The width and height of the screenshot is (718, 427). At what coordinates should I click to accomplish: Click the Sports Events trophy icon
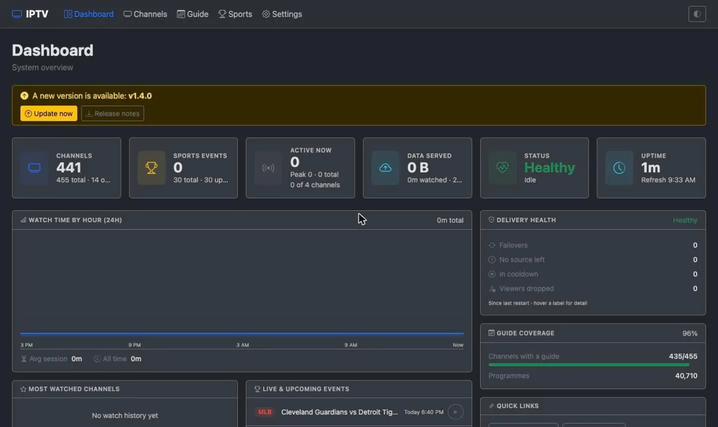point(151,168)
